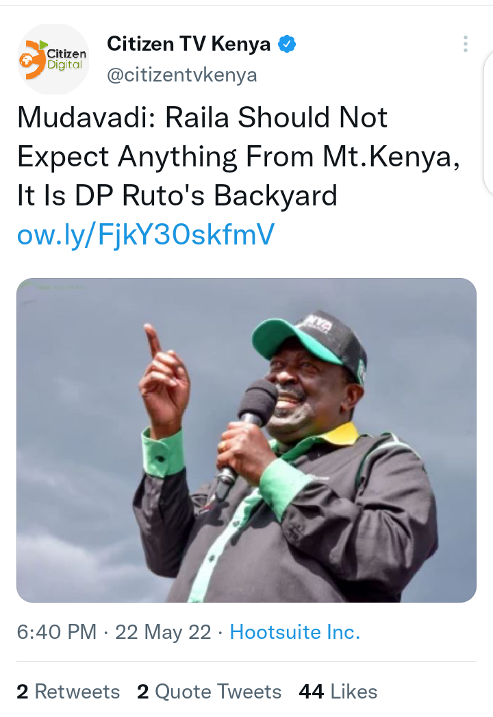Click the @citizentvkenya handle
The width and height of the screenshot is (493, 717).
click(182, 75)
